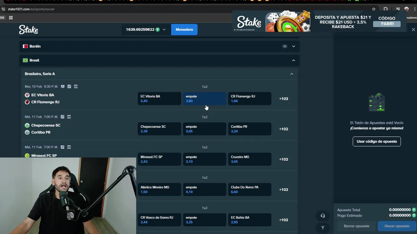This screenshot has width=417, height=234.
Task: Bookmark this page with the star icon
Action: tap(374, 9)
